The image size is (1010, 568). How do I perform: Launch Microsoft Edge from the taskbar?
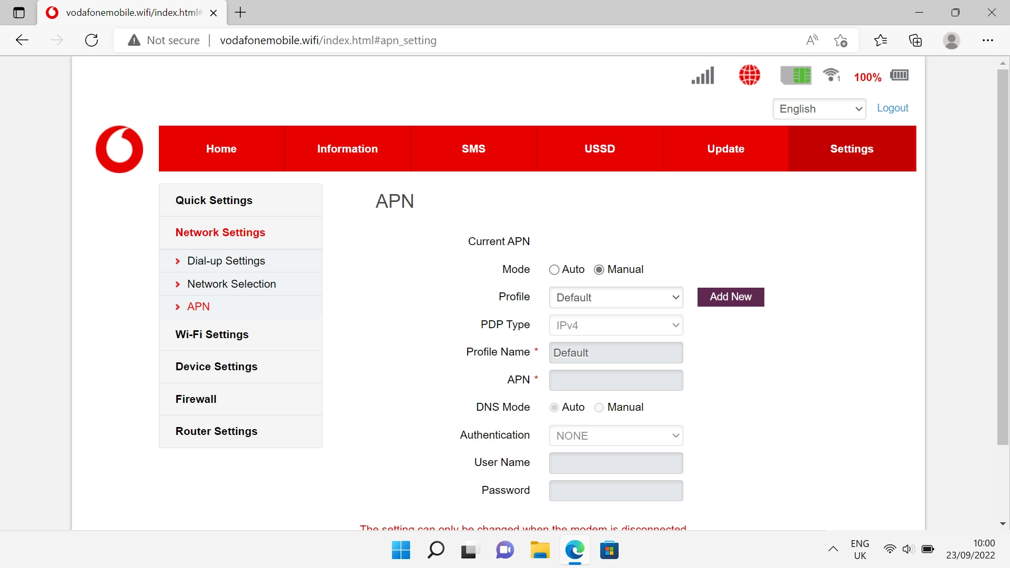575,550
